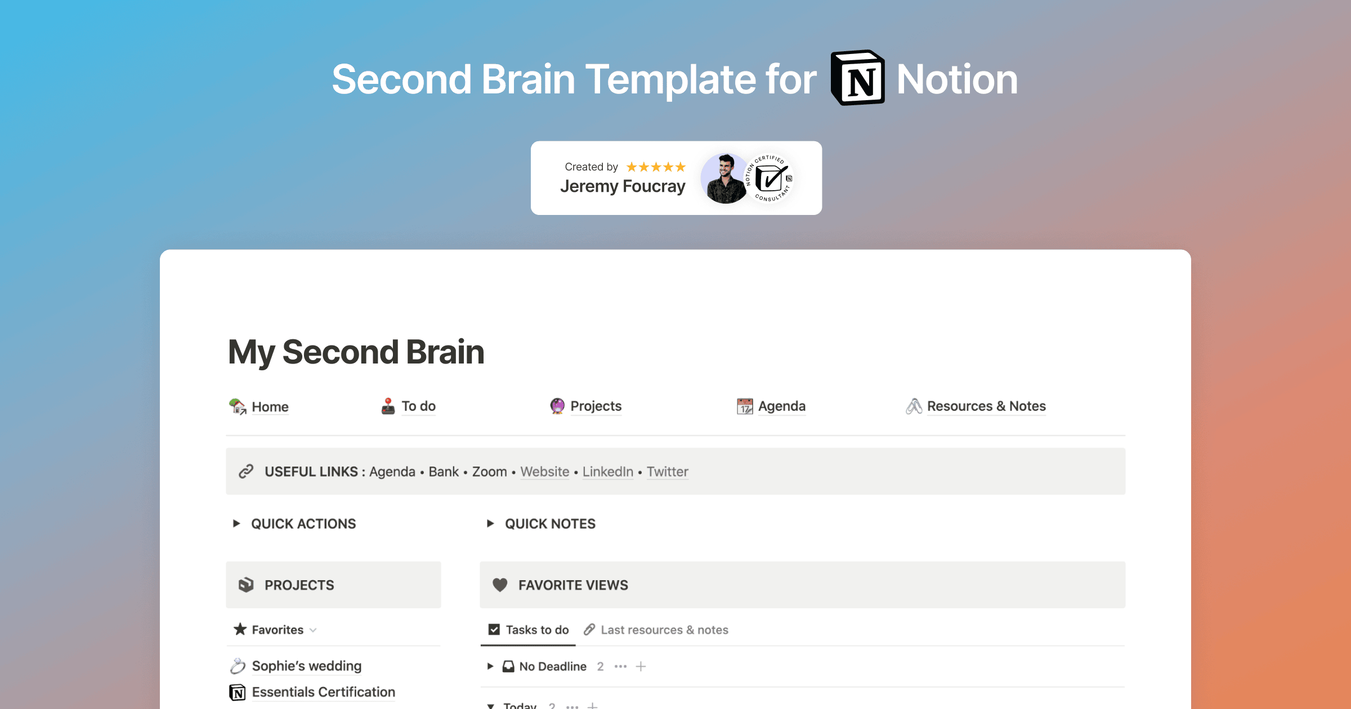Viewport: 1351px width, 709px height.
Task: Follow the Twitter link in Useful Links
Action: 667,472
